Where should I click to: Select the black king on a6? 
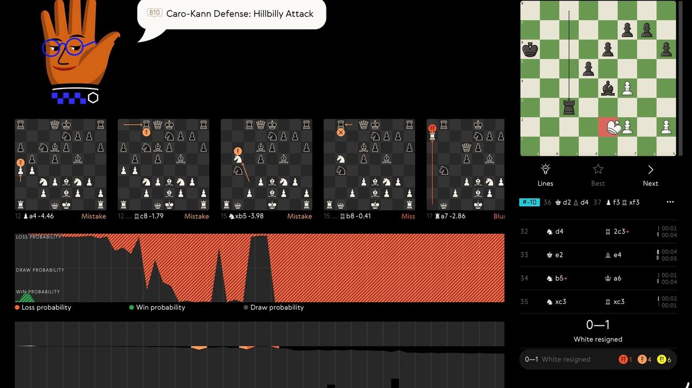click(530, 50)
